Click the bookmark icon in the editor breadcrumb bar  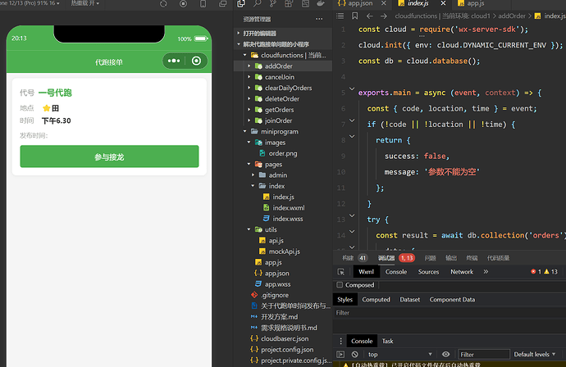(x=355, y=16)
